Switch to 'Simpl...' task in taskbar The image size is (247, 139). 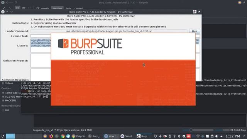[x=127, y=136]
